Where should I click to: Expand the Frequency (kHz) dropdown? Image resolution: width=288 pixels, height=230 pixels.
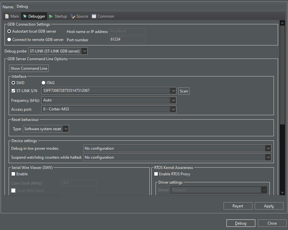[173, 100]
